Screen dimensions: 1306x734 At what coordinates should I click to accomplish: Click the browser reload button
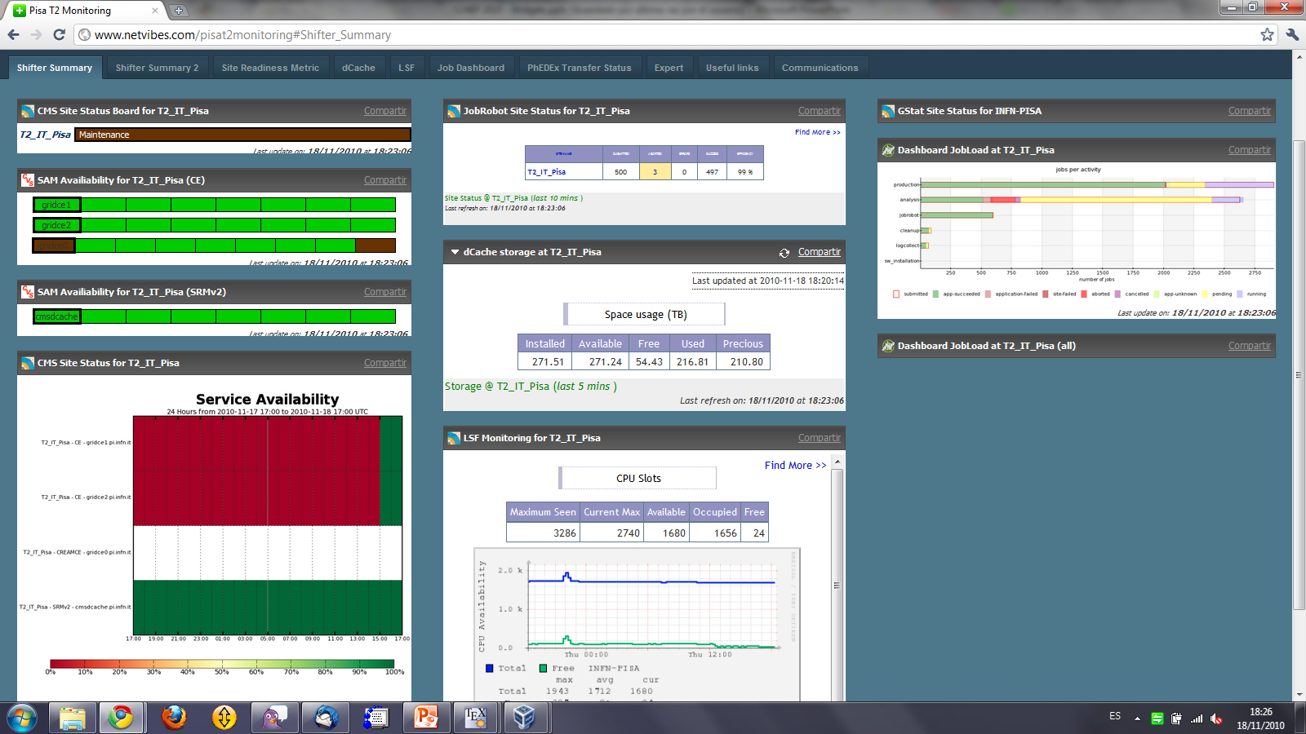click(59, 34)
